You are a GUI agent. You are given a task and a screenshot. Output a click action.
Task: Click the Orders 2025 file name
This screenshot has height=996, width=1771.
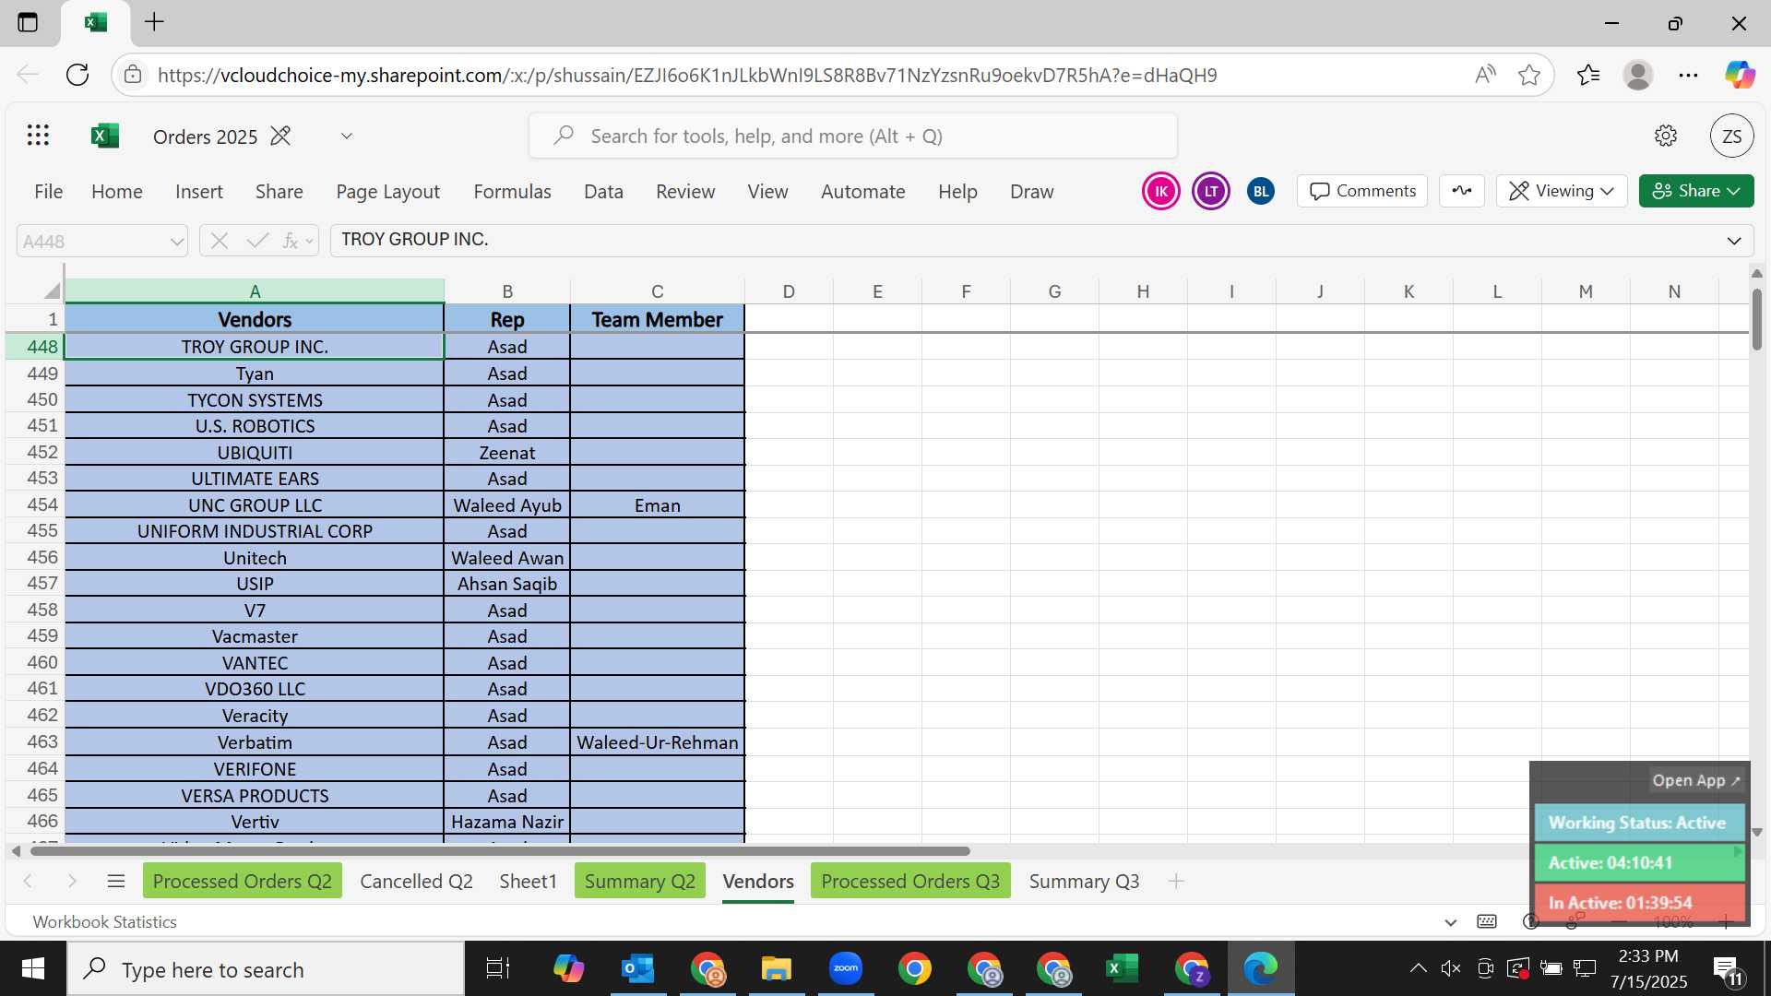tap(205, 136)
